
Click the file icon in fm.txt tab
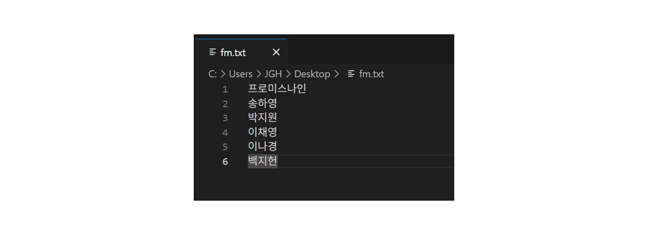pos(213,52)
